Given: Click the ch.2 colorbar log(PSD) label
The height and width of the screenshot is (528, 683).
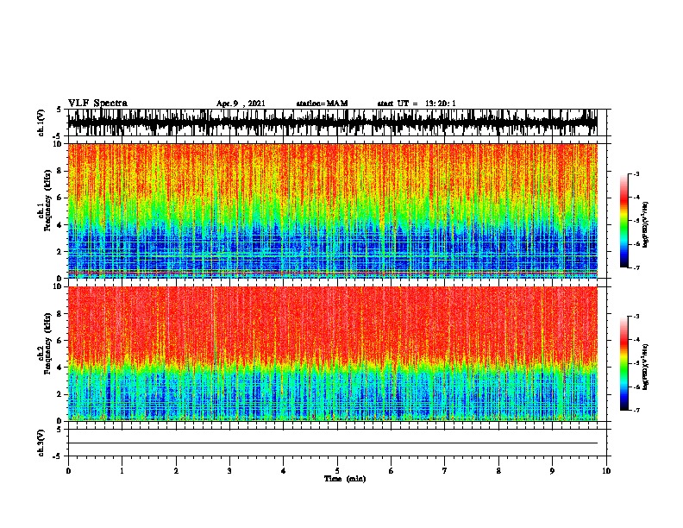Looking at the screenshot, I should (x=646, y=367).
